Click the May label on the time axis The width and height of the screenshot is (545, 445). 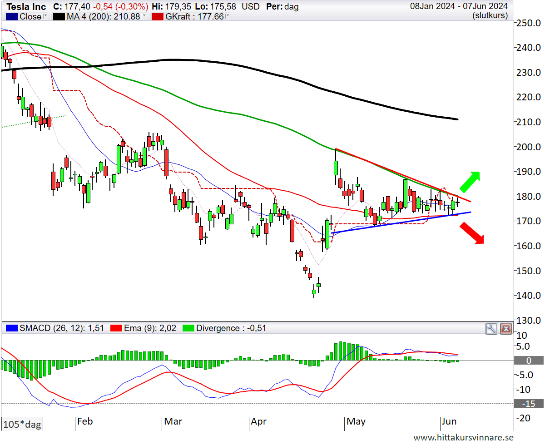[x=356, y=421]
